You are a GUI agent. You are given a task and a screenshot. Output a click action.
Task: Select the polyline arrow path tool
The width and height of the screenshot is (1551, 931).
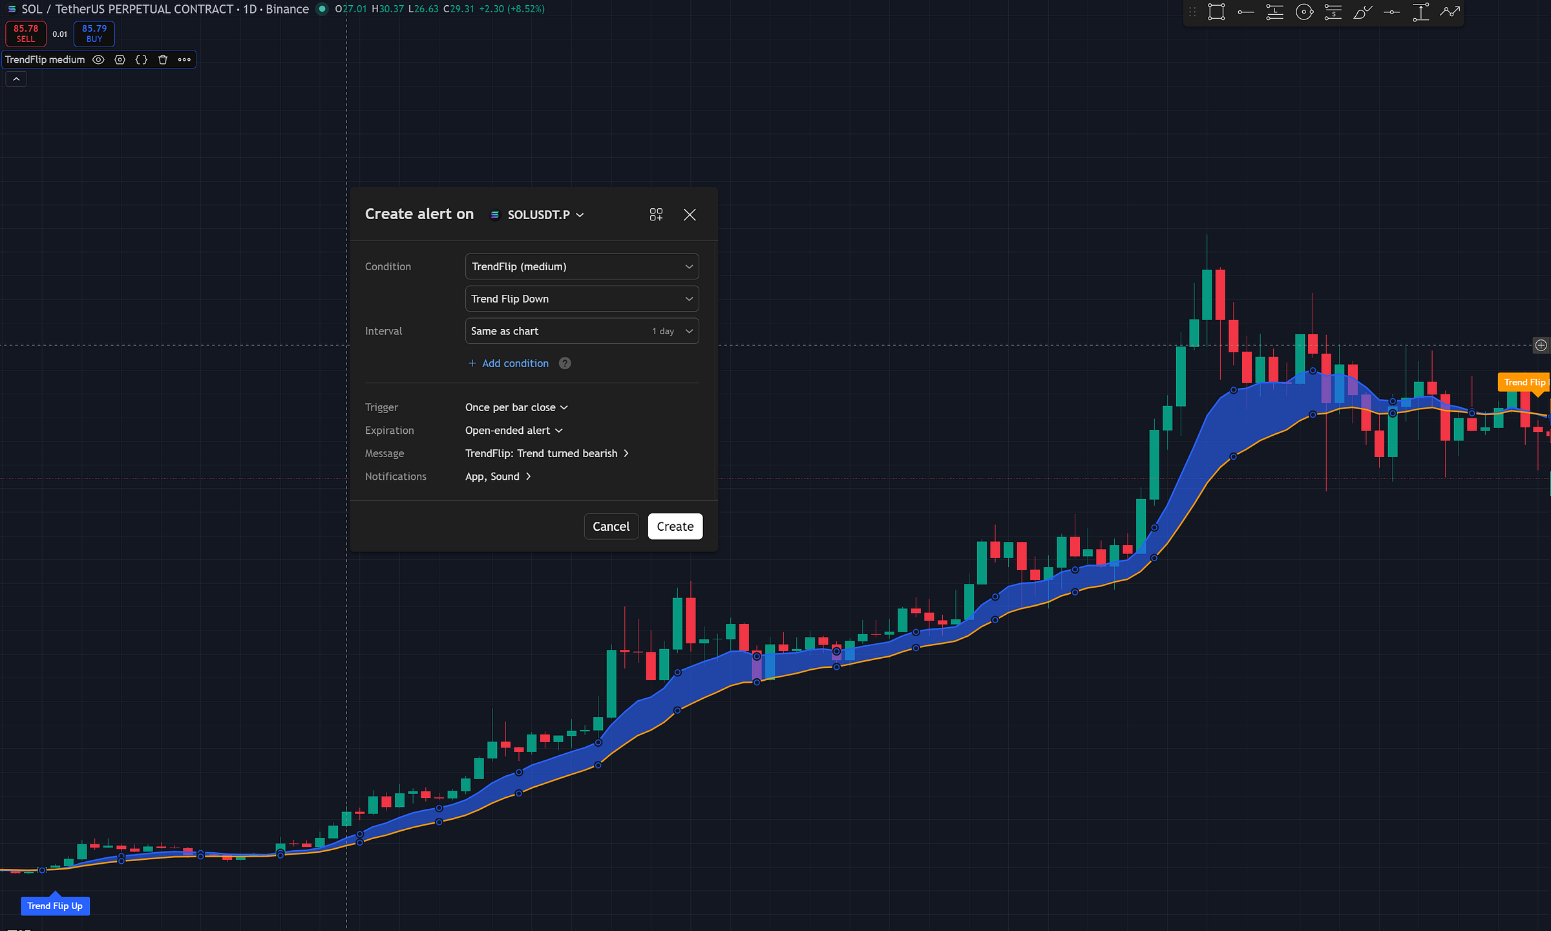1450,12
